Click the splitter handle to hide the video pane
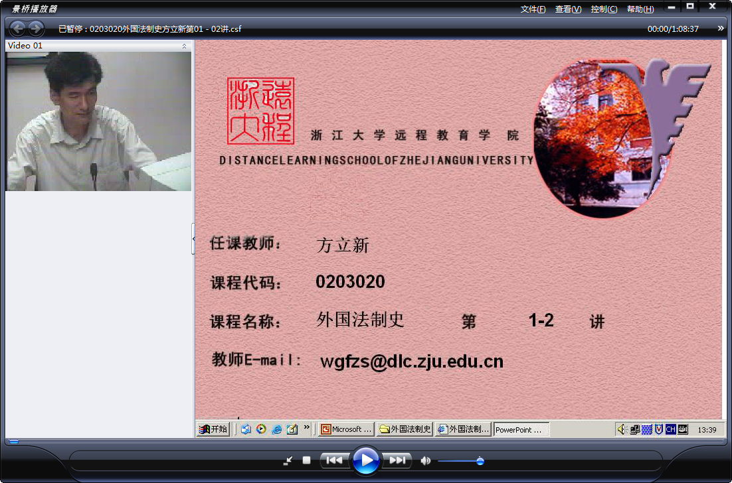Screen dimensions: 732x483 (x=193, y=239)
